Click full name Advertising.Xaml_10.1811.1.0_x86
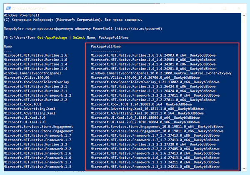Screen dimensions: 250x175 [x=147, y=109]
